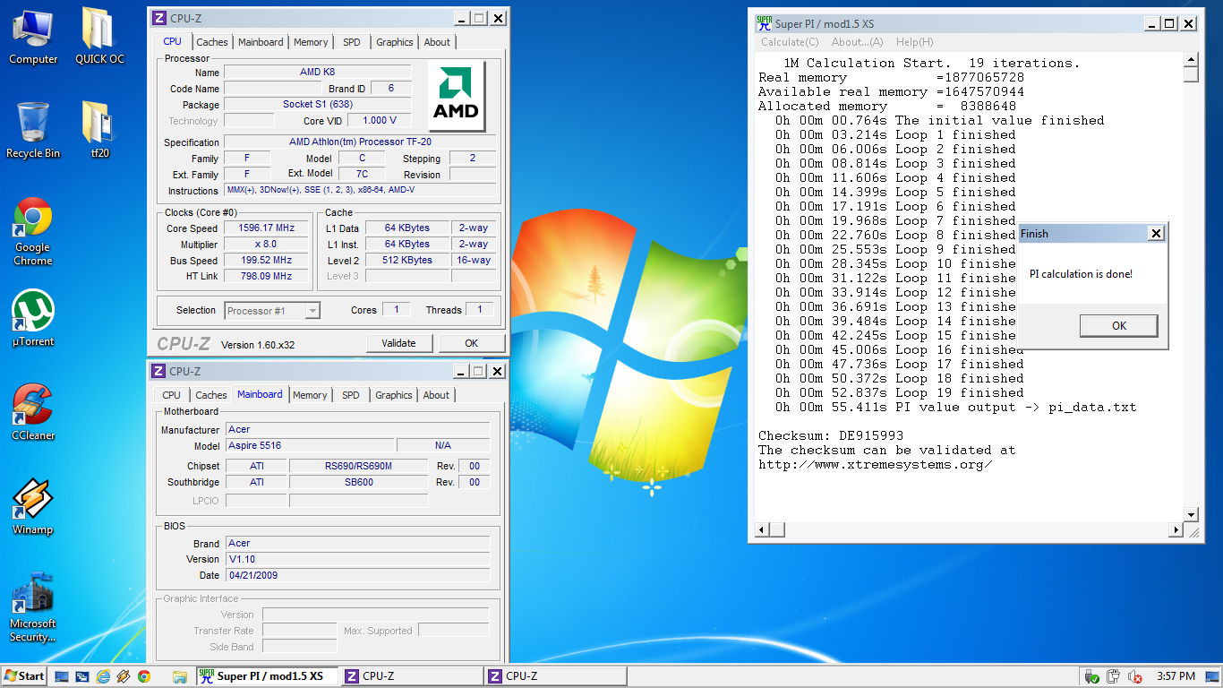Click the Super PI title bar icon

(764, 24)
